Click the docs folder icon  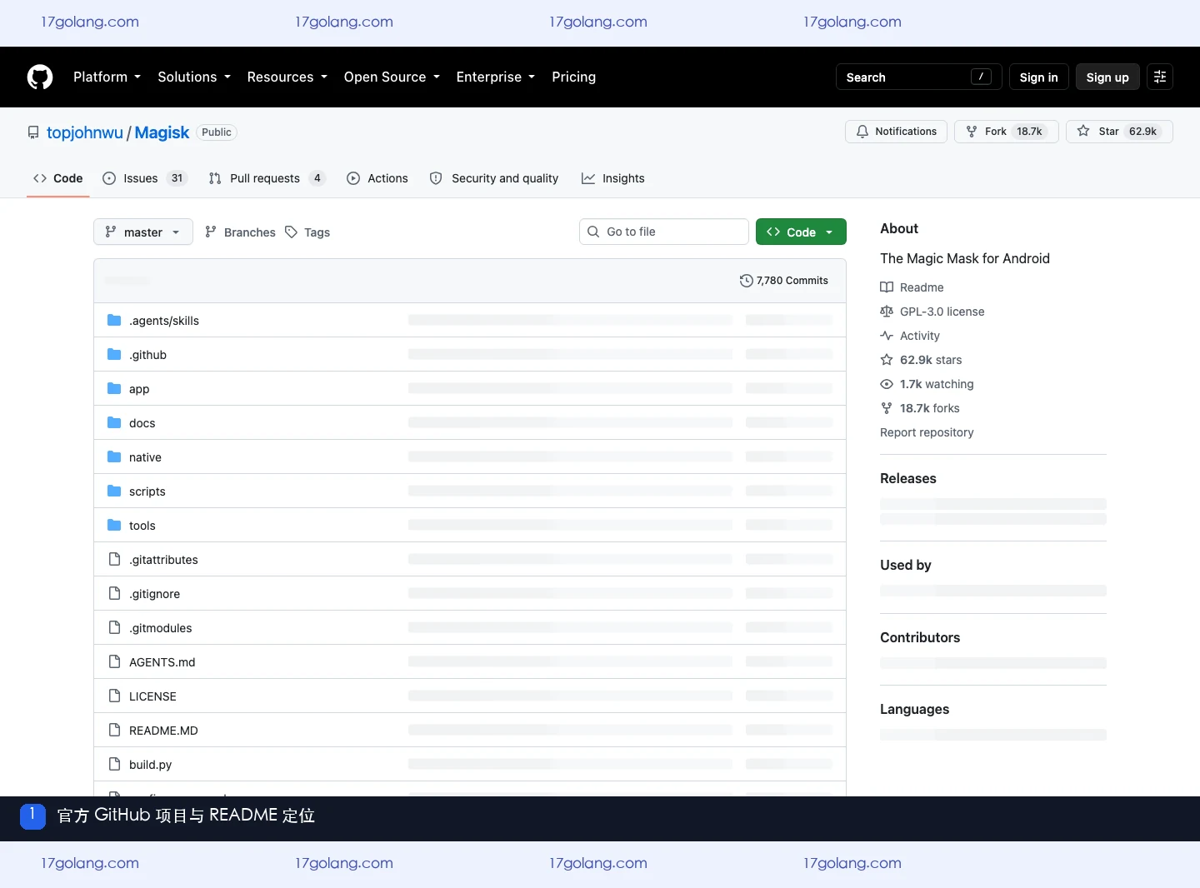tap(114, 423)
